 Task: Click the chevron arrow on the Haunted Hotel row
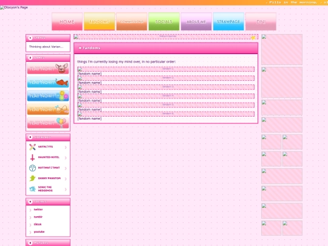tap(66, 158)
